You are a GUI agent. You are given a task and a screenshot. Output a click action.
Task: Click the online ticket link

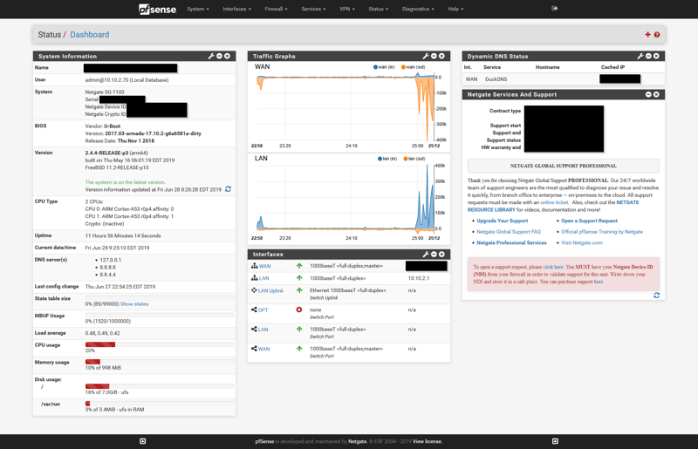(x=554, y=202)
